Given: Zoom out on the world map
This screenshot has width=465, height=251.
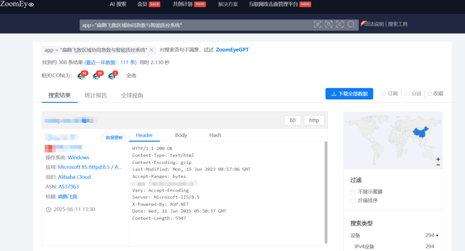Looking at the screenshot, I should tap(438, 165).
